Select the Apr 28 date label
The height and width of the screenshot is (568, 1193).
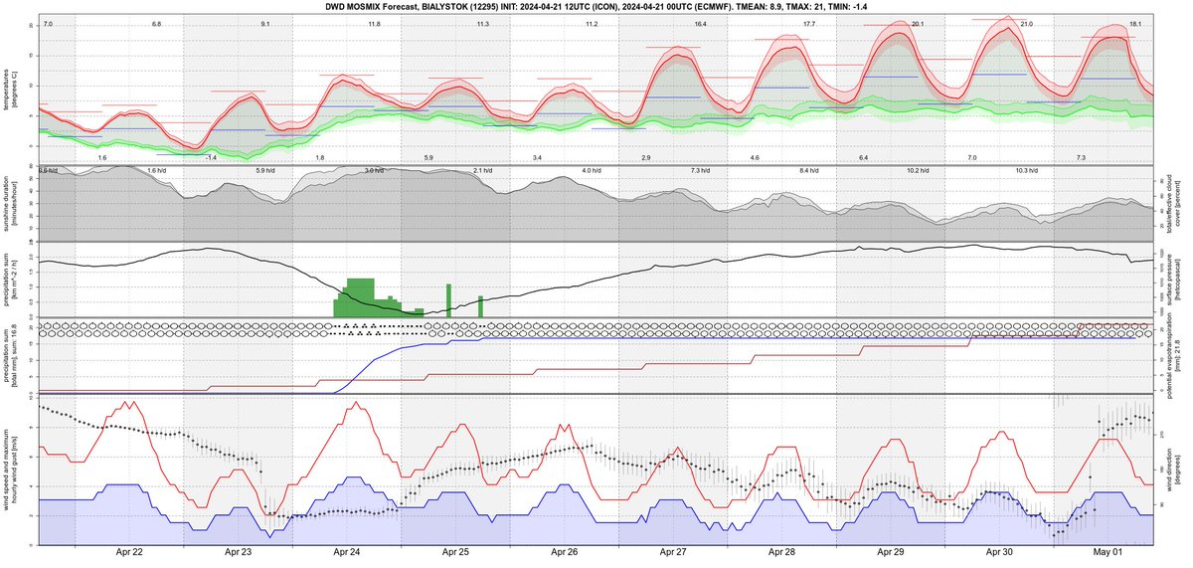(x=781, y=552)
